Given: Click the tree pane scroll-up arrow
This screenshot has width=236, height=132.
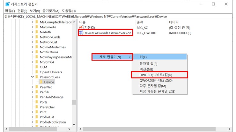Looking at the screenshot, I should coord(74,22).
